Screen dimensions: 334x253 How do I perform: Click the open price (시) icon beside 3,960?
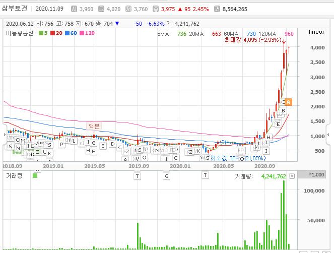(x=74, y=9)
